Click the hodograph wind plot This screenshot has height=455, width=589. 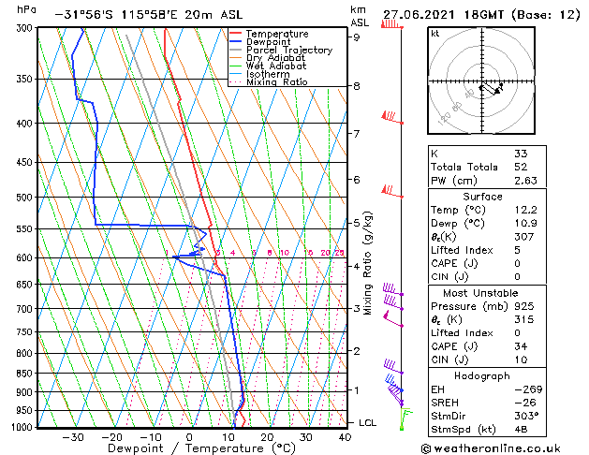point(481,81)
